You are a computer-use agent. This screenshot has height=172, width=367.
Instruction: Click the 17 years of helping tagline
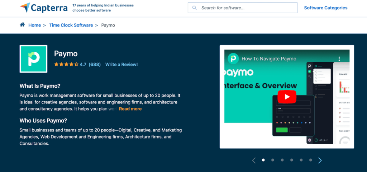pyautogui.click(x=103, y=8)
